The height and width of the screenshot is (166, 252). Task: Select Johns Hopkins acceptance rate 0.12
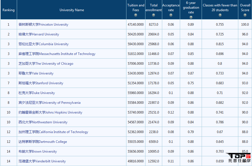point(171,113)
